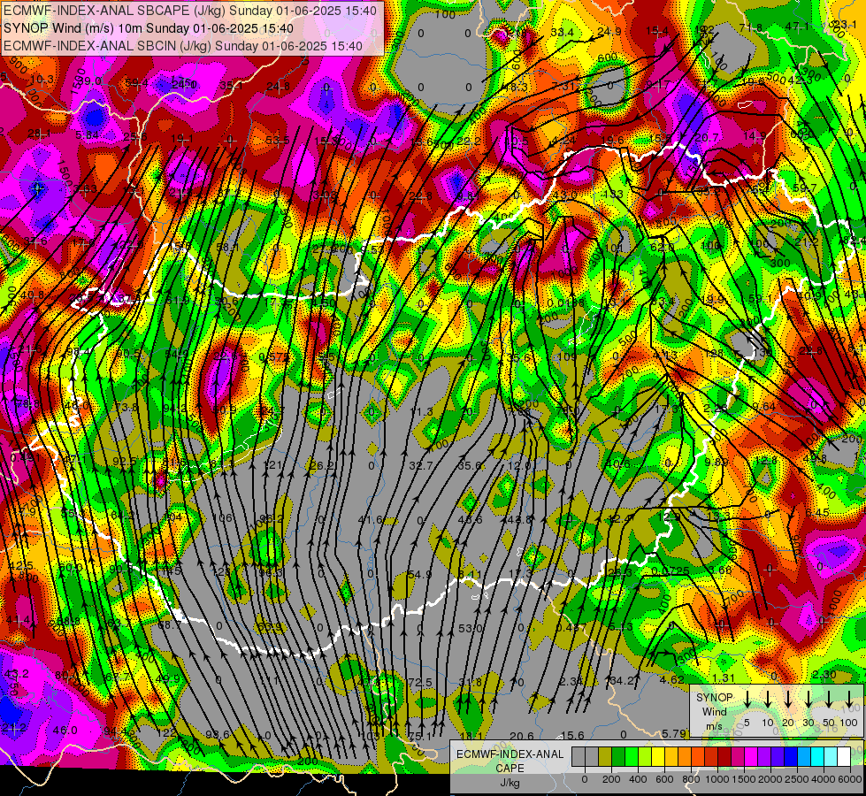The height and width of the screenshot is (796, 866).
Task: Click the map value 41.6
Action: click(x=370, y=520)
